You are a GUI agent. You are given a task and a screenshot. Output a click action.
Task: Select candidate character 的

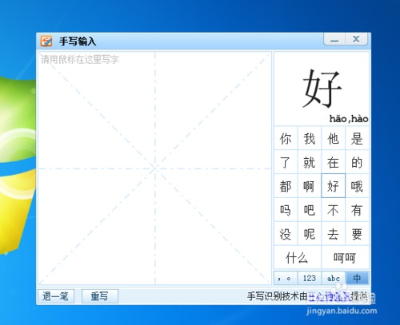[357, 162]
